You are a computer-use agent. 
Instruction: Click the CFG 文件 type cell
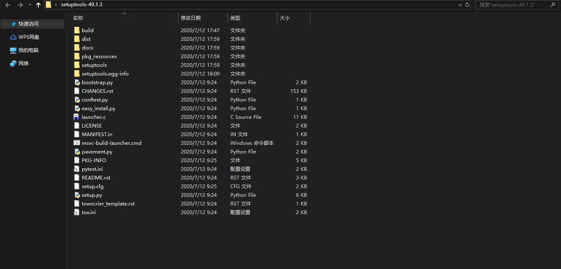(241, 186)
